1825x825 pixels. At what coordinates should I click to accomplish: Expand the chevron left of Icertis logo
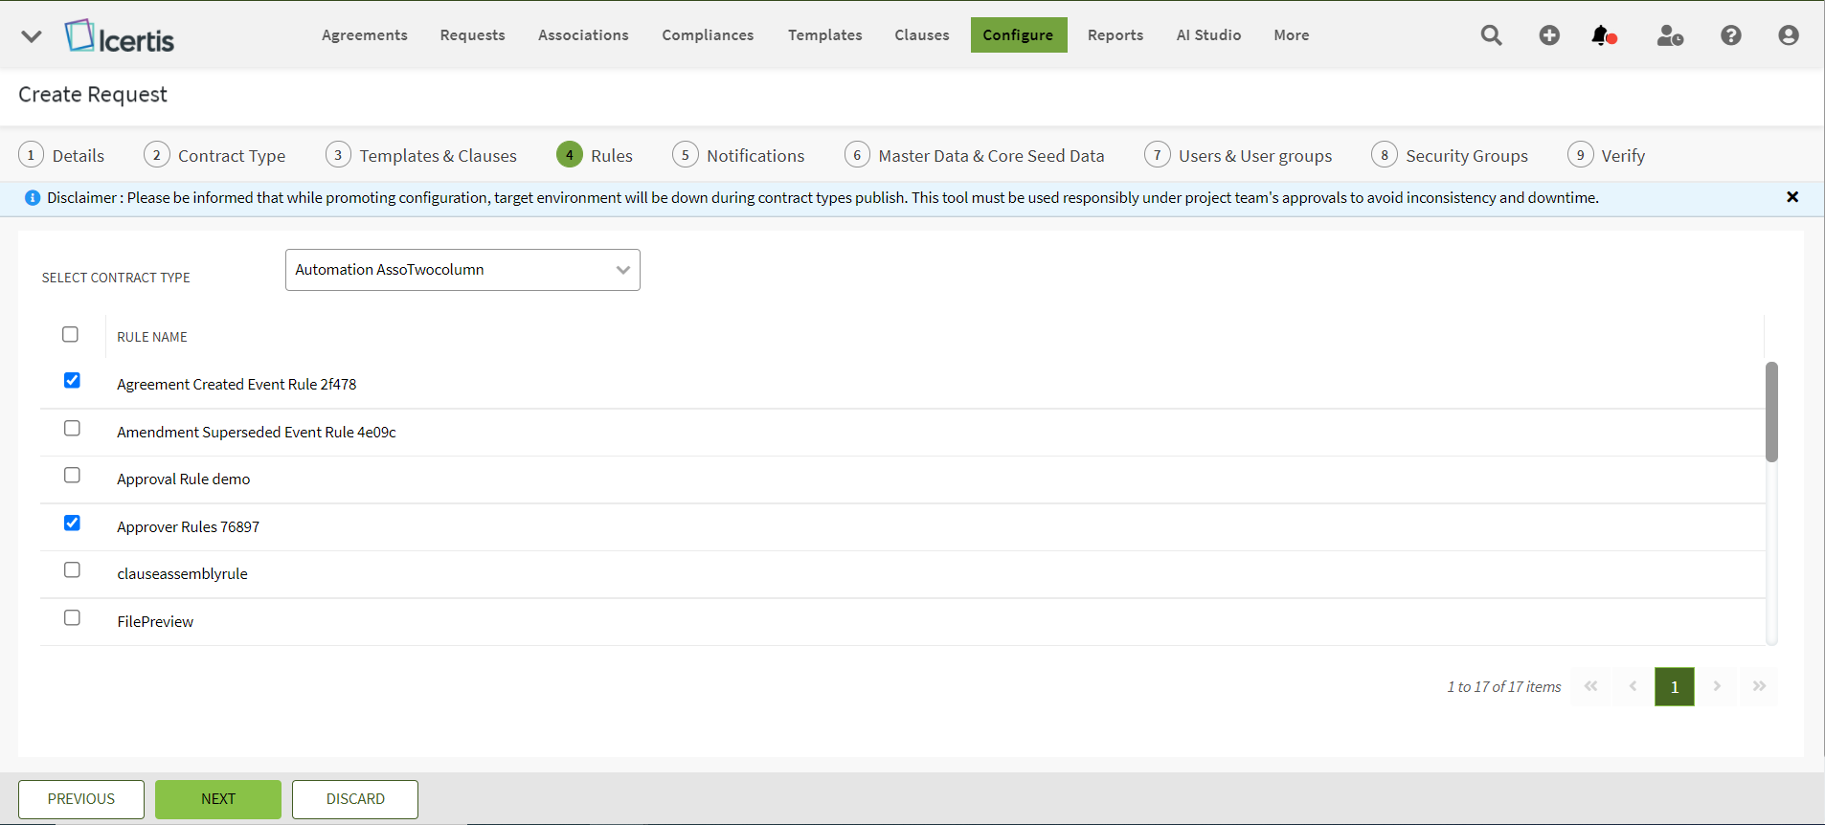[32, 36]
